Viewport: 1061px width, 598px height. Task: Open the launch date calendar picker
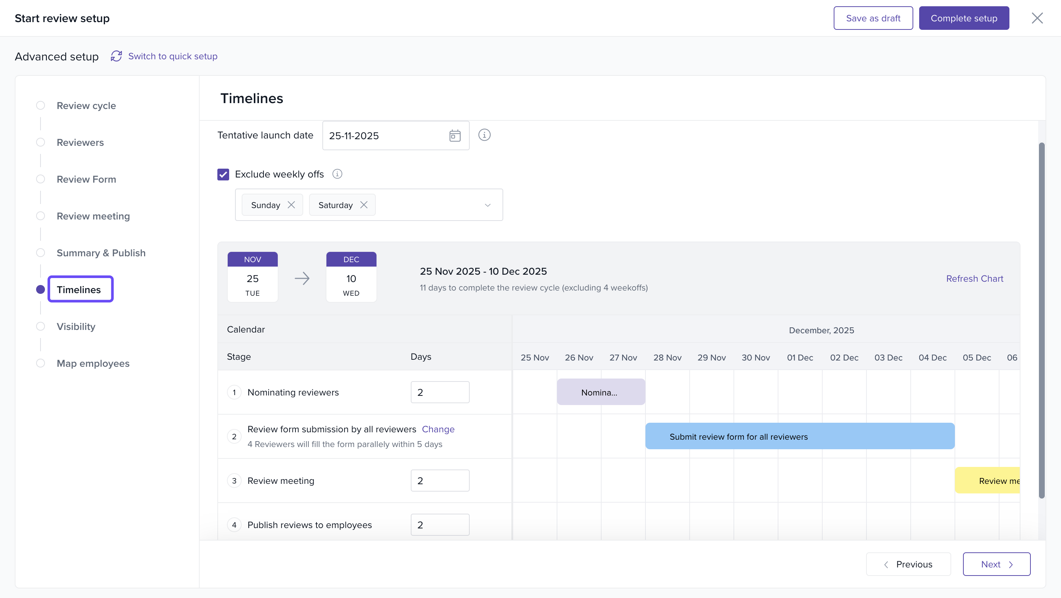point(454,136)
